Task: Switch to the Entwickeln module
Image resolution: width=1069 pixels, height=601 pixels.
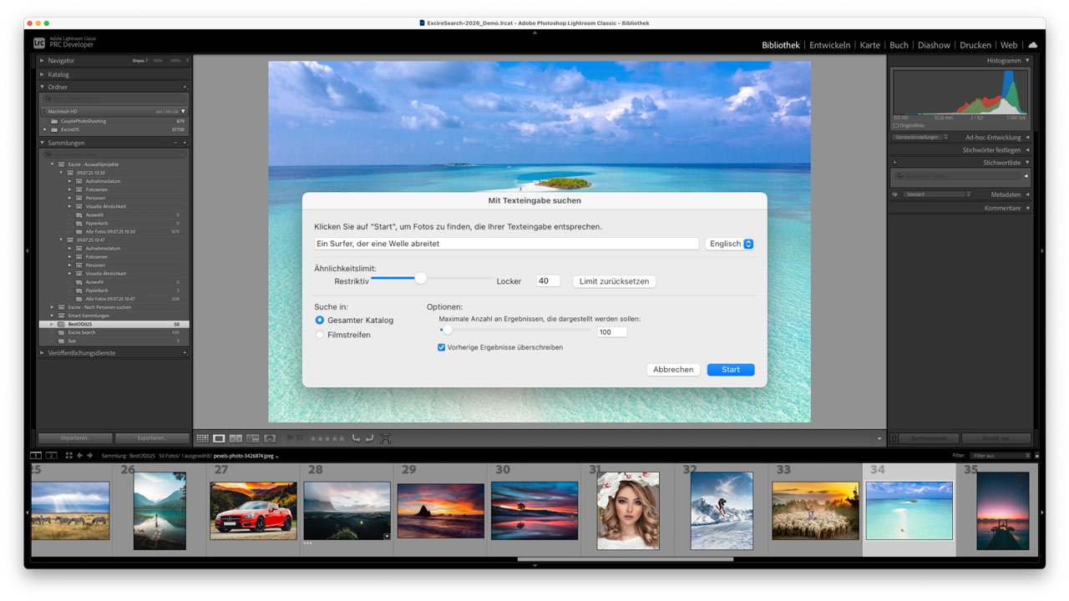Action: pos(829,45)
